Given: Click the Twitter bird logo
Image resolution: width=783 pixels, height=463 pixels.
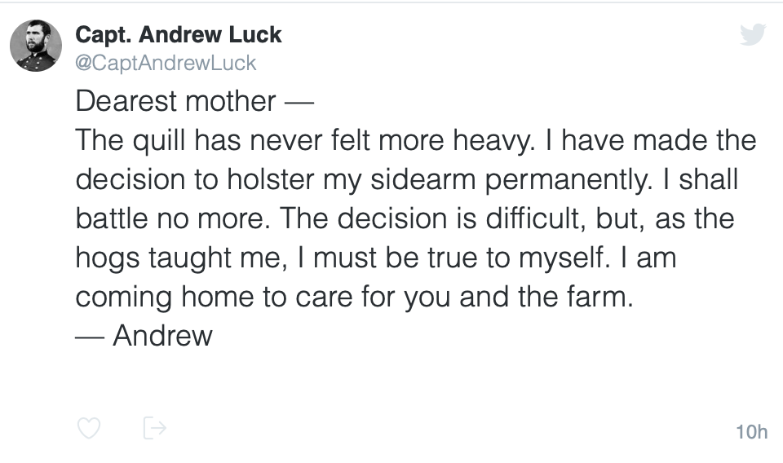Looking at the screenshot, I should (x=752, y=34).
